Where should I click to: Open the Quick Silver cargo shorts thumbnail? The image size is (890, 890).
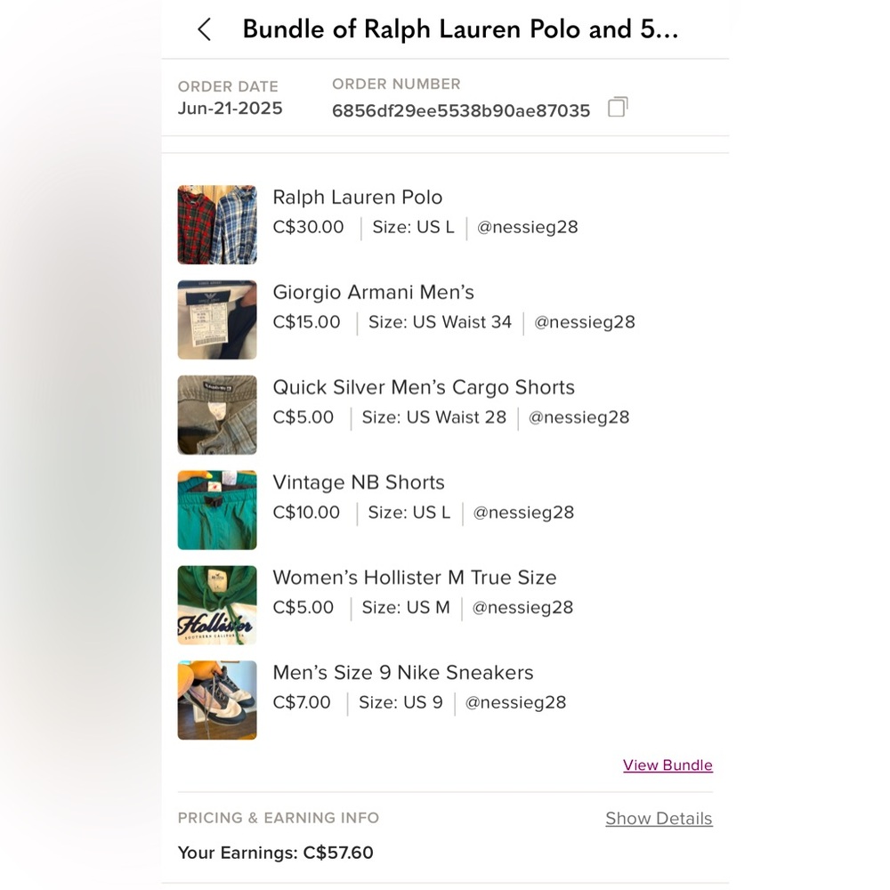[217, 415]
